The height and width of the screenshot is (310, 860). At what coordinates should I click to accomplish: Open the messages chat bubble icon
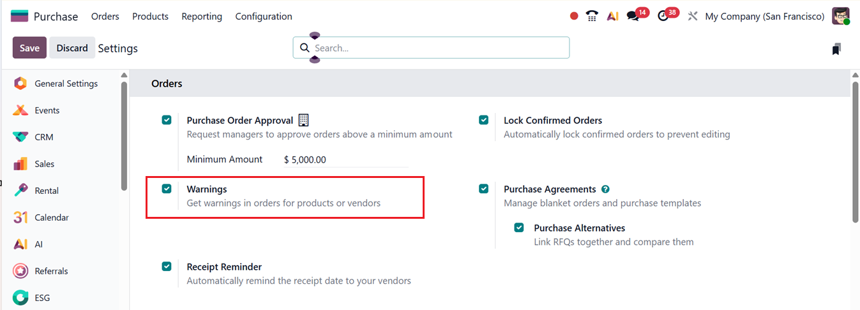click(633, 17)
